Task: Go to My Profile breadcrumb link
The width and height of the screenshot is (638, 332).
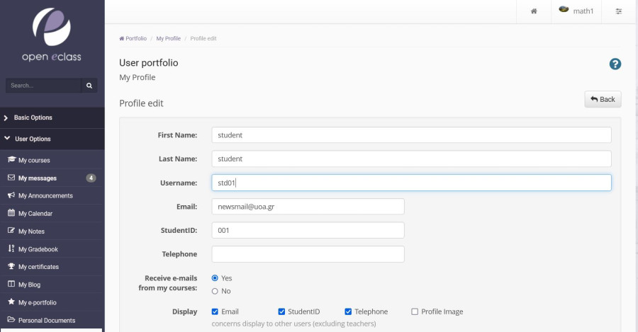Action: click(x=169, y=39)
